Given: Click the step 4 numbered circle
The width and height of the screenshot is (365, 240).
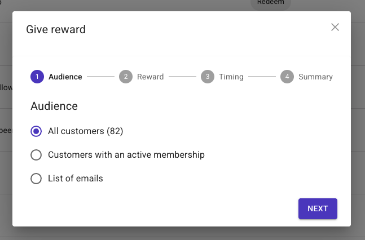Looking at the screenshot, I should click(287, 77).
